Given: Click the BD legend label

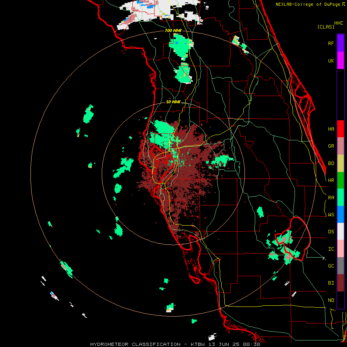Looking at the screenshot, I should pos(331,163).
